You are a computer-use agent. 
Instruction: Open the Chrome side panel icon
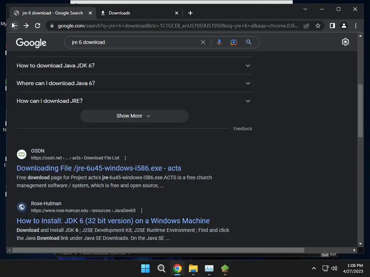[332, 26]
